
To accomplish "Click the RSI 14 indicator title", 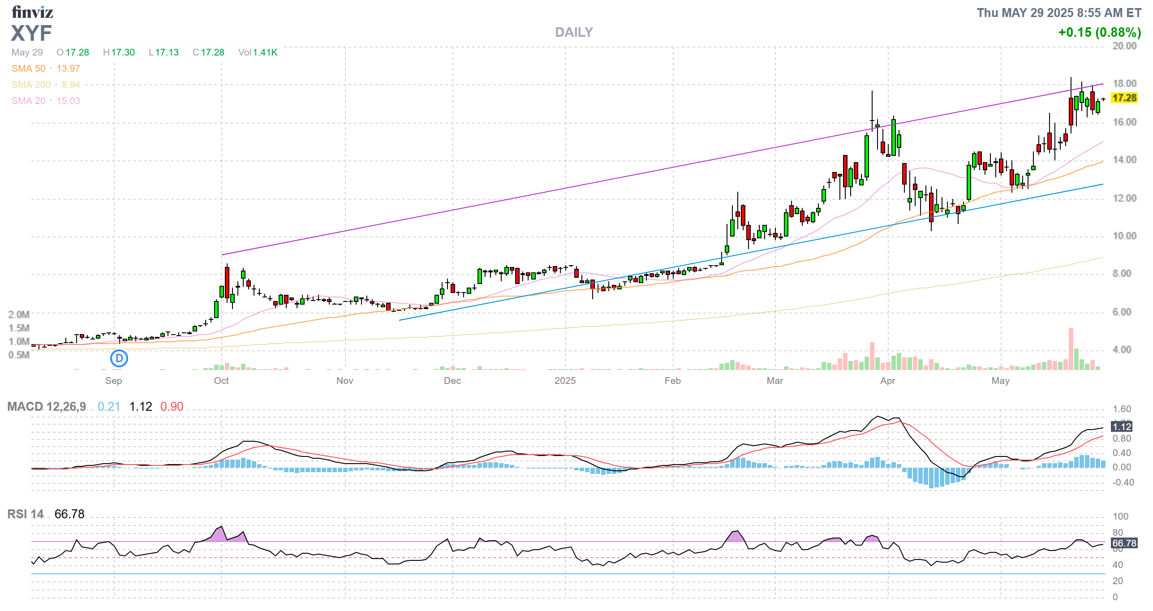I will click(26, 514).
